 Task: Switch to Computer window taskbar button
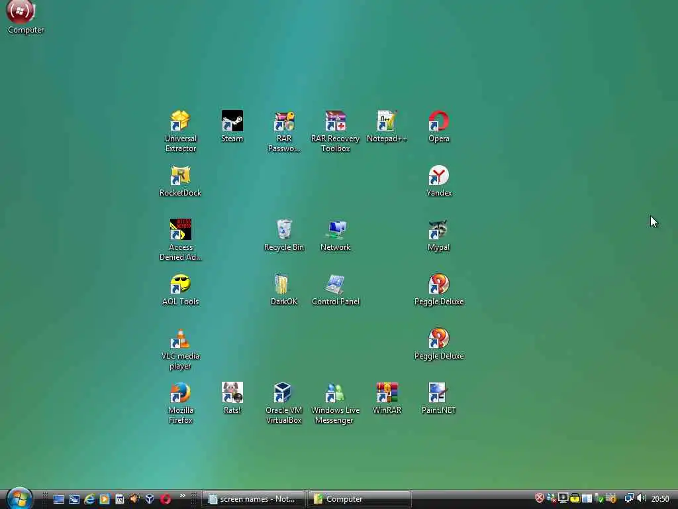[359, 499]
